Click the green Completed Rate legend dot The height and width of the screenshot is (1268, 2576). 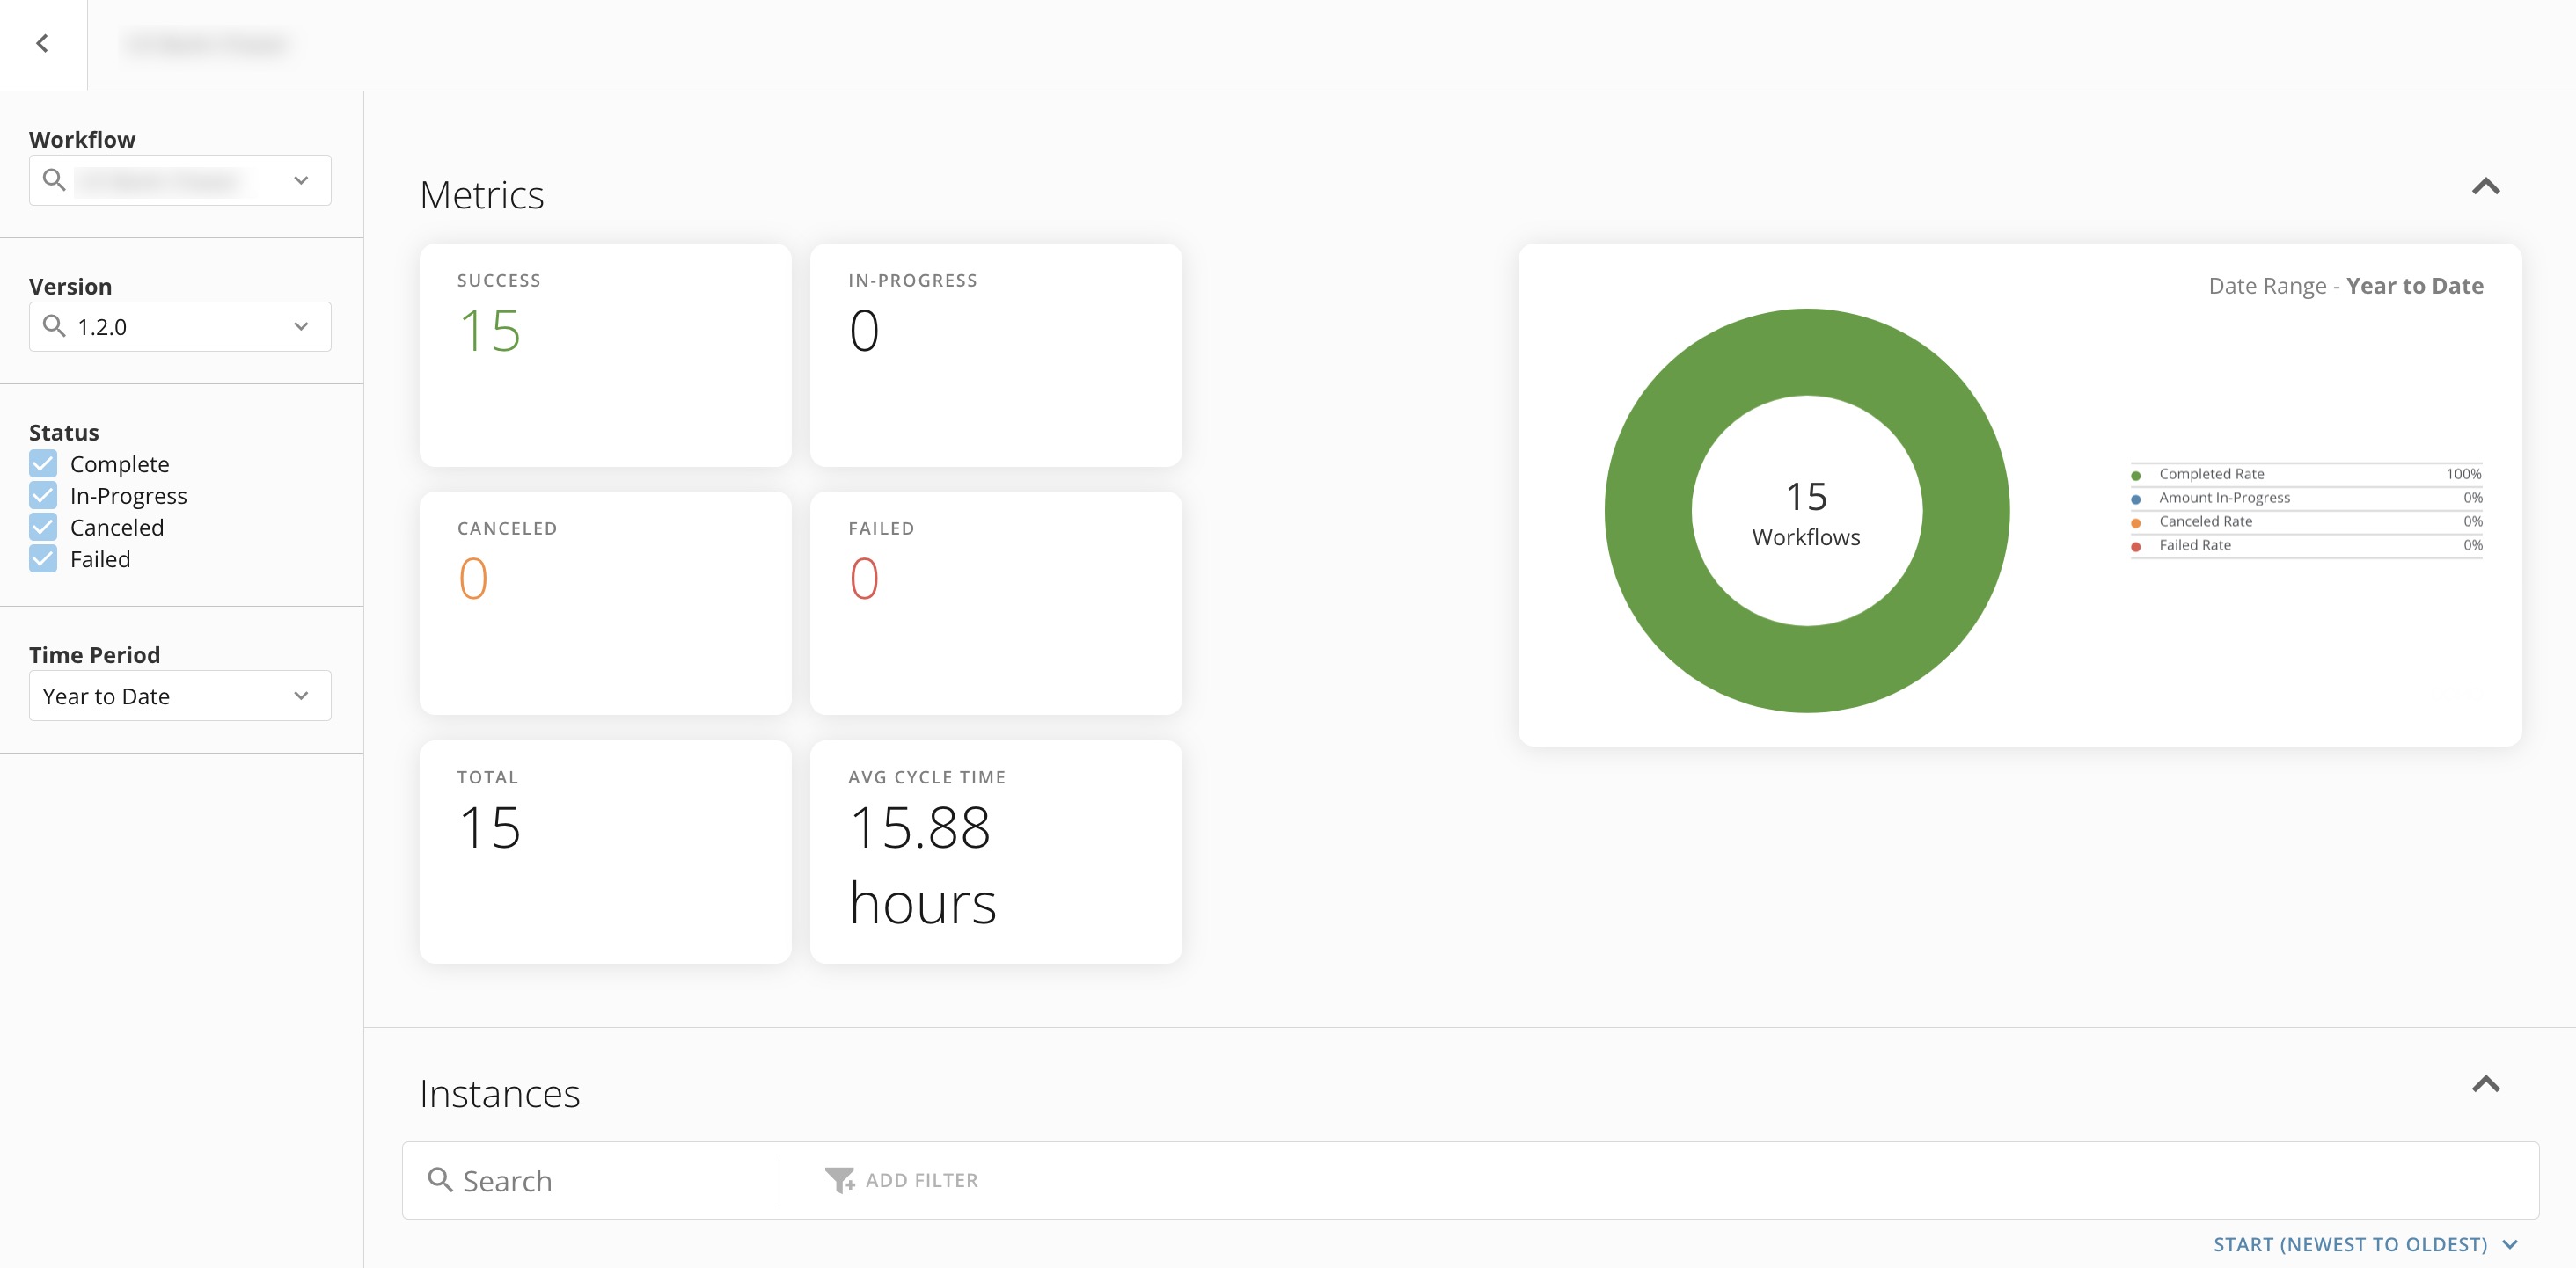(2136, 475)
